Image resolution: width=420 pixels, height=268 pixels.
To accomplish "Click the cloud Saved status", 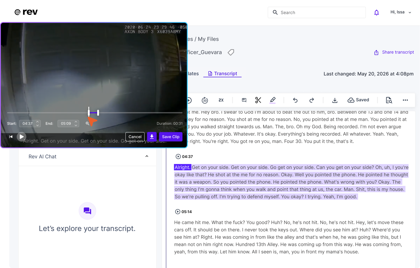I will pyautogui.click(x=358, y=100).
